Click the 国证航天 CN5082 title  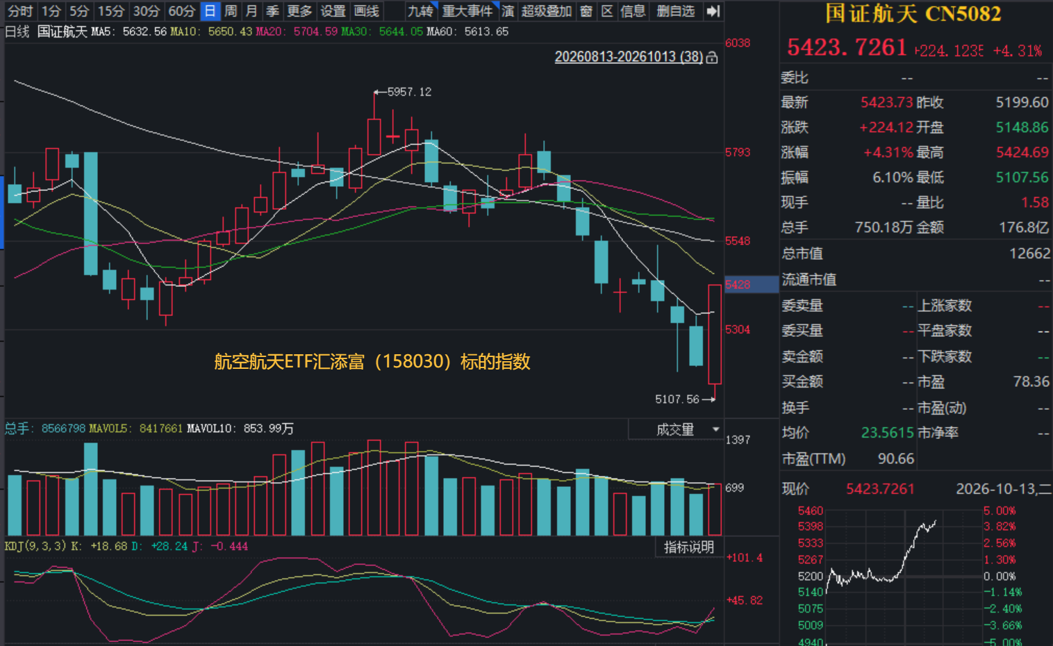click(x=913, y=13)
